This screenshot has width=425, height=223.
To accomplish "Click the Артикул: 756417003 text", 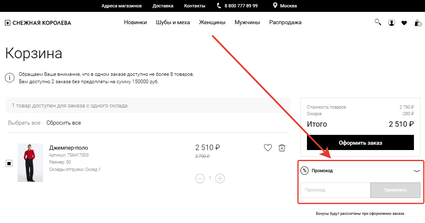I will point(69,155).
